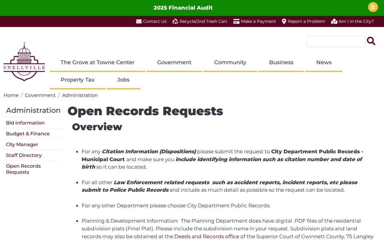Go to Make a Payment

pyautogui.click(x=258, y=21)
